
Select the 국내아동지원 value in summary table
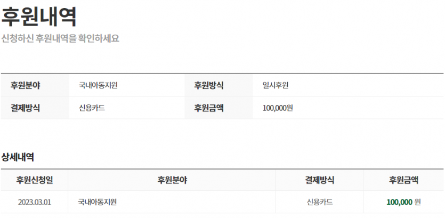click(98, 85)
